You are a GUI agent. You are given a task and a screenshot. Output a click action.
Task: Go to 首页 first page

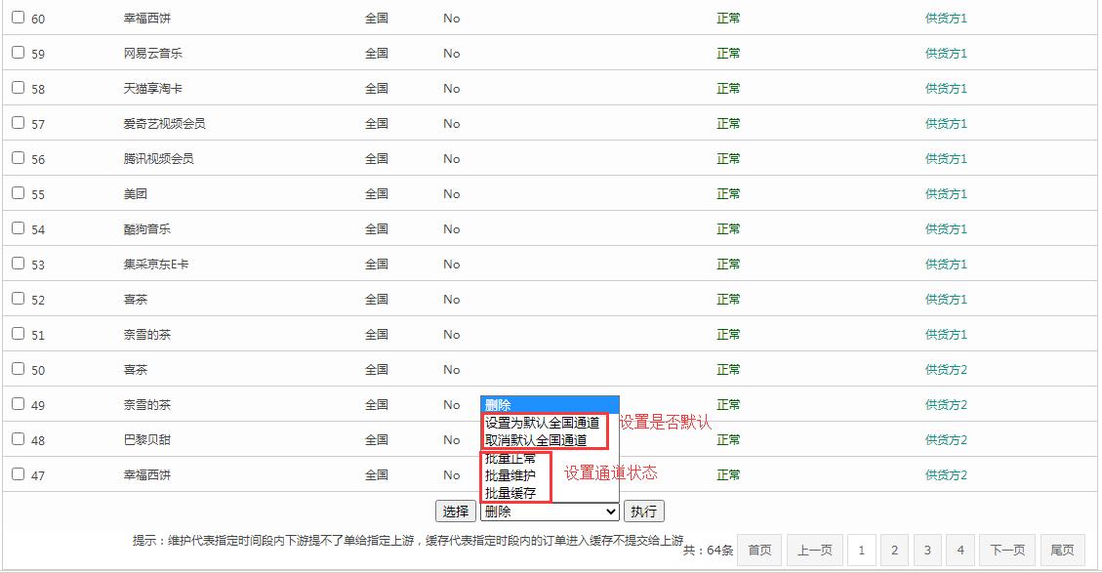[x=759, y=550]
